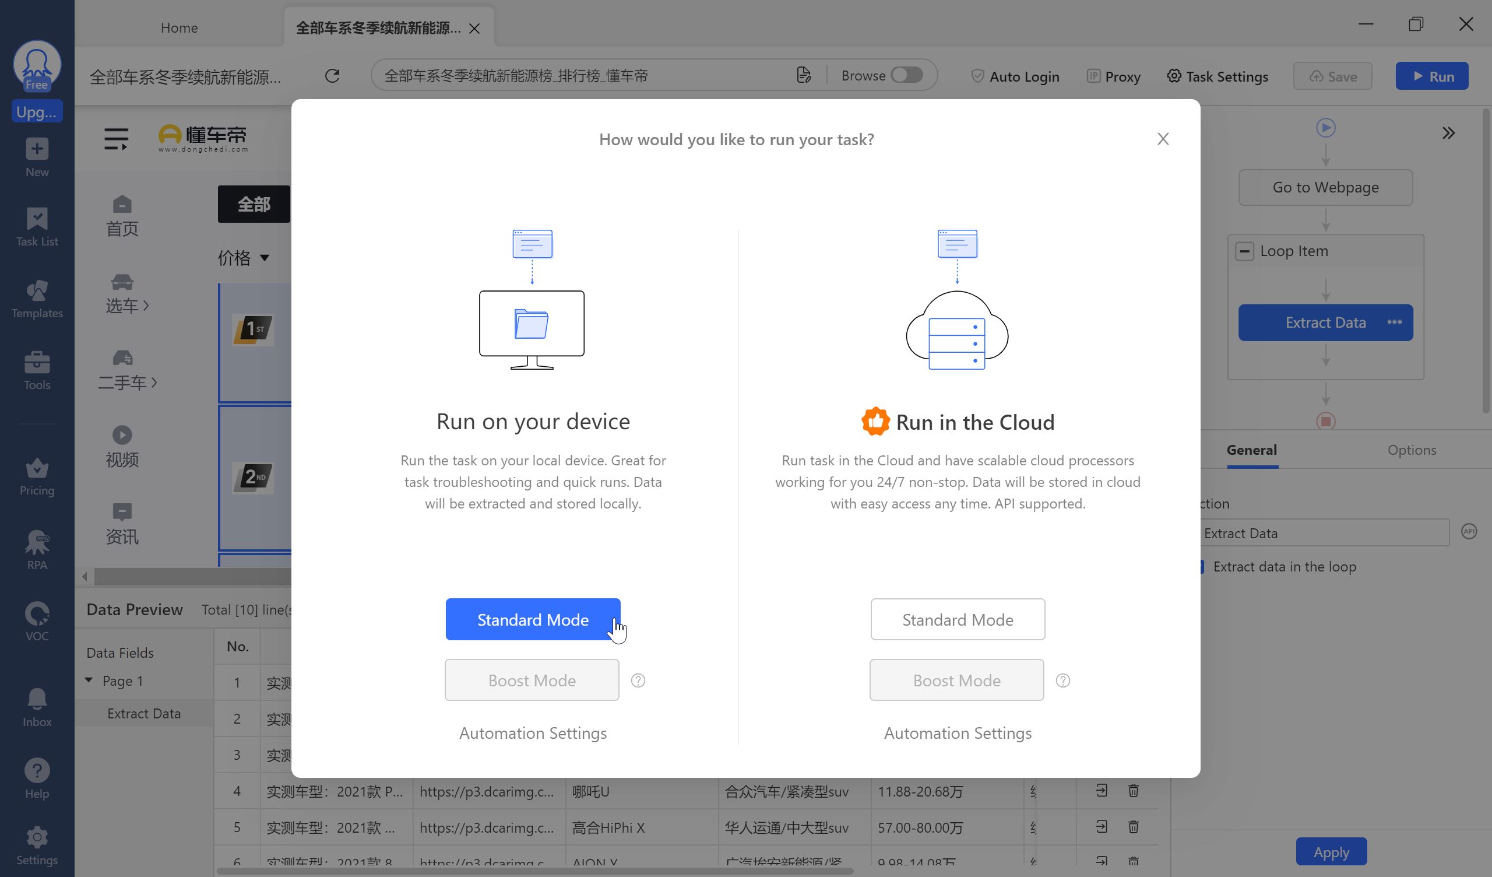Switch to the Home tab
Viewport: 1492px width, 877px height.
[x=179, y=28]
